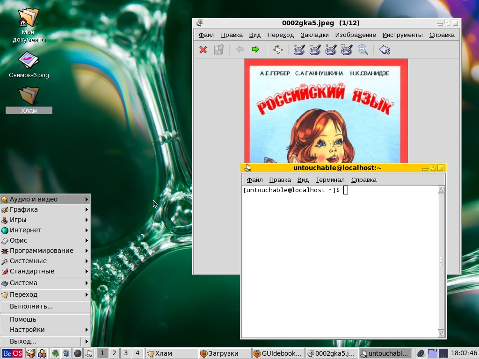Expand the Аудио и видео submenu
Screen dimensions: 479x359
[x=45, y=199]
